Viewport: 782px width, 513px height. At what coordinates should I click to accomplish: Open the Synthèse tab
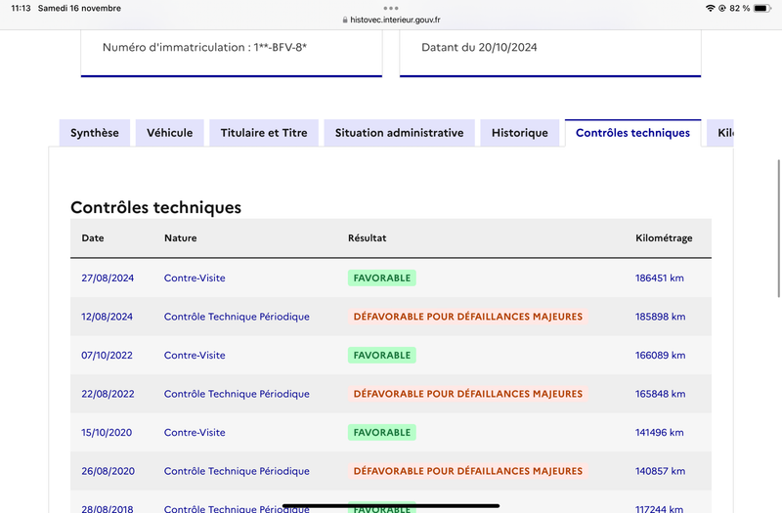[95, 133]
